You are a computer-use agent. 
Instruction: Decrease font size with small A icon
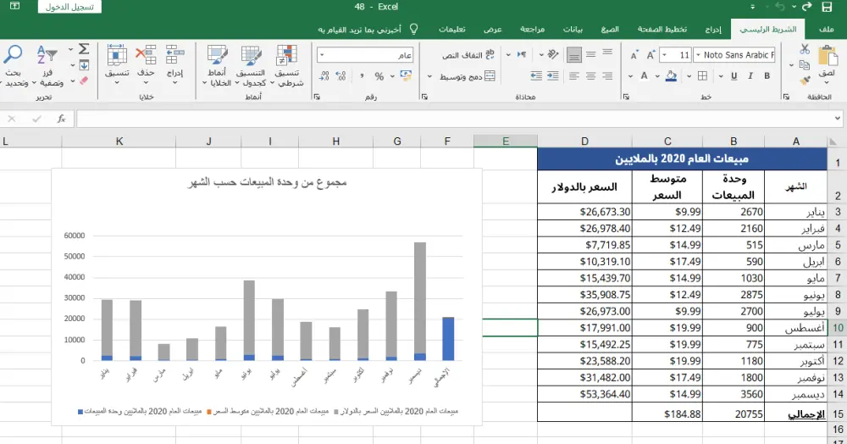634,55
